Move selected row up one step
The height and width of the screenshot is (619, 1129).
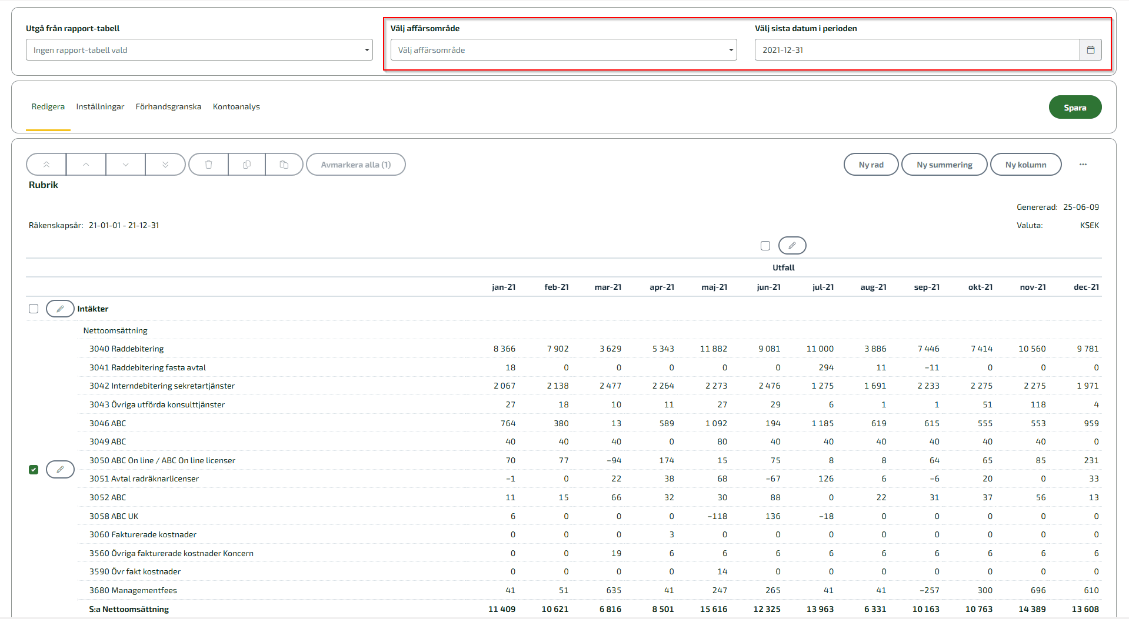[86, 165]
